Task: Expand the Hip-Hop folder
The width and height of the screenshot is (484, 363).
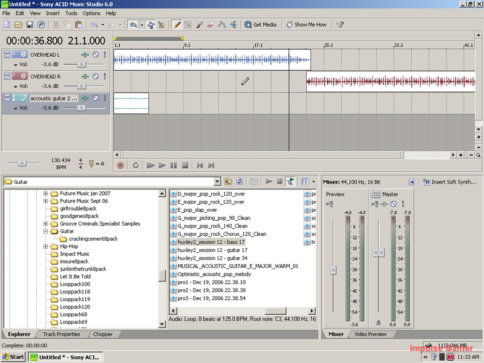Action: 45,246
